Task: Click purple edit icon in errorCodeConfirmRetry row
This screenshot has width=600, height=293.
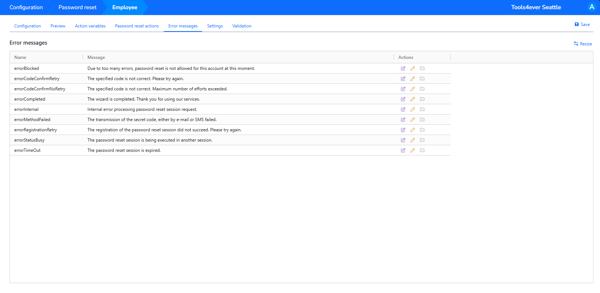Action: coord(403,79)
